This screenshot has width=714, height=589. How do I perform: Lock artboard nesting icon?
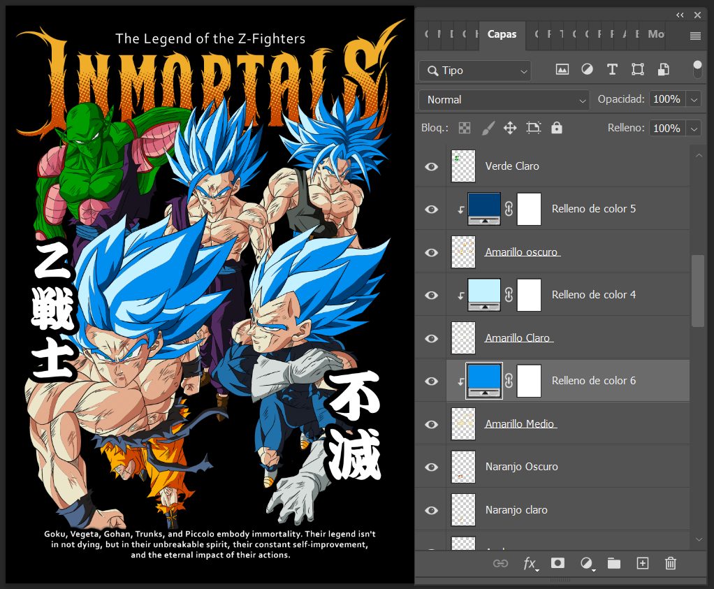pyautogui.click(x=533, y=128)
